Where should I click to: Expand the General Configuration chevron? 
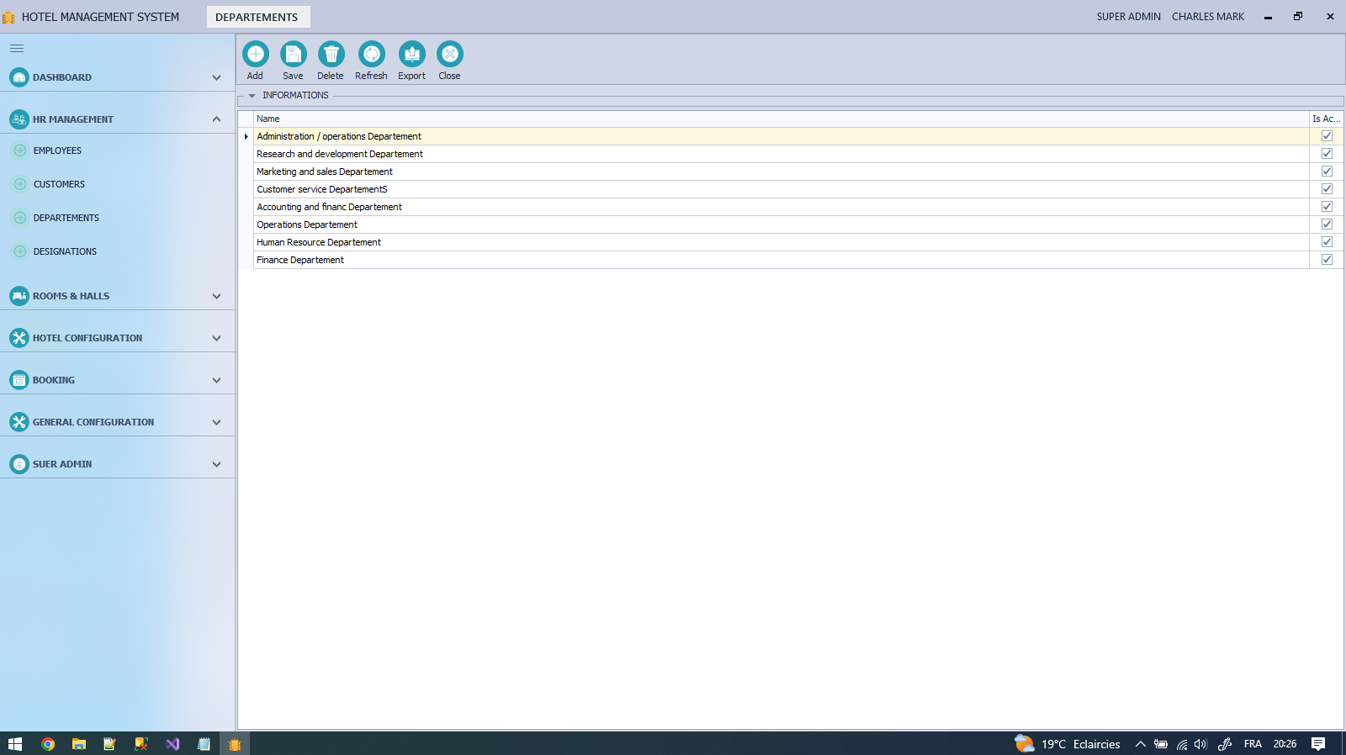tap(216, 422)
